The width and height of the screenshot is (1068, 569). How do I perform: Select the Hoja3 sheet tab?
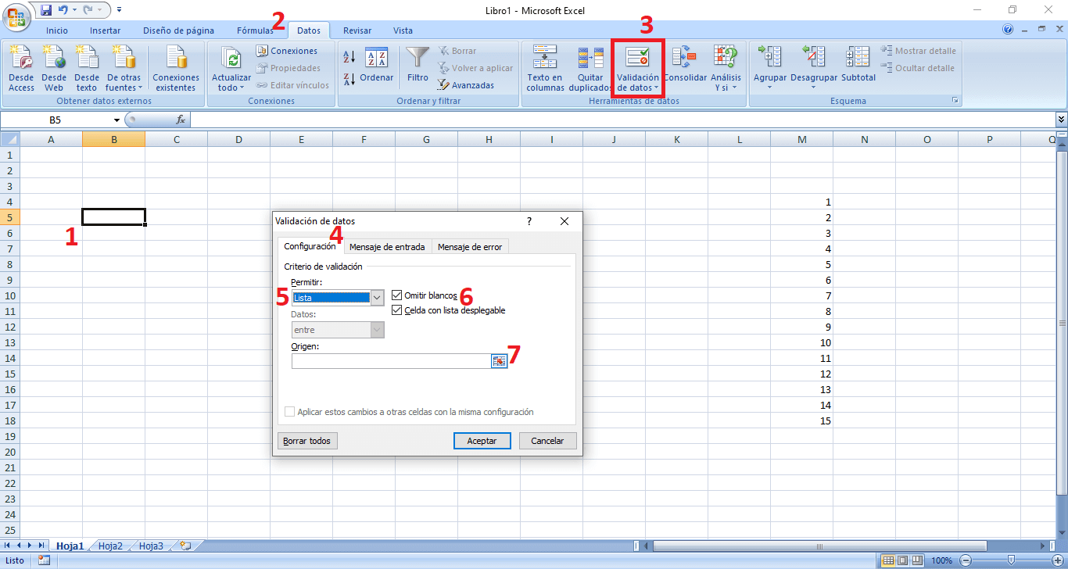151,546
